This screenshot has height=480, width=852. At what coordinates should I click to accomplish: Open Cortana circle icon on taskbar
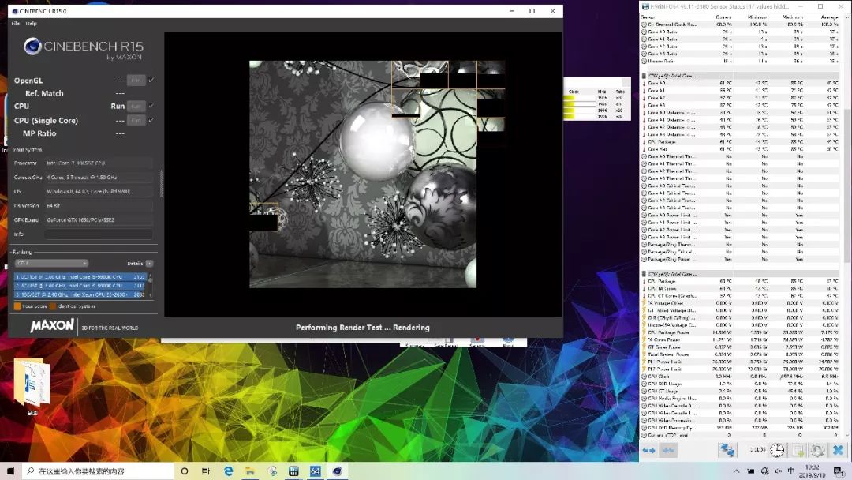(184, 471)
